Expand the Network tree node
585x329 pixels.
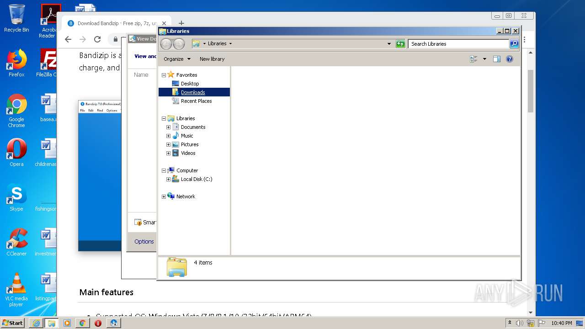point(164,196)
